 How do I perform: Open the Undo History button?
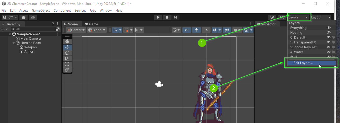tap(272, 17)
